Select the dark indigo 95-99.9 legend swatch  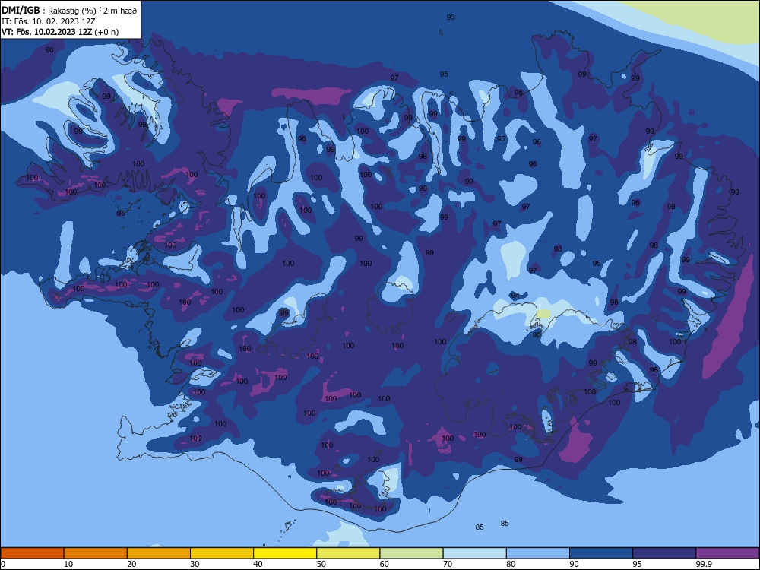664,553
